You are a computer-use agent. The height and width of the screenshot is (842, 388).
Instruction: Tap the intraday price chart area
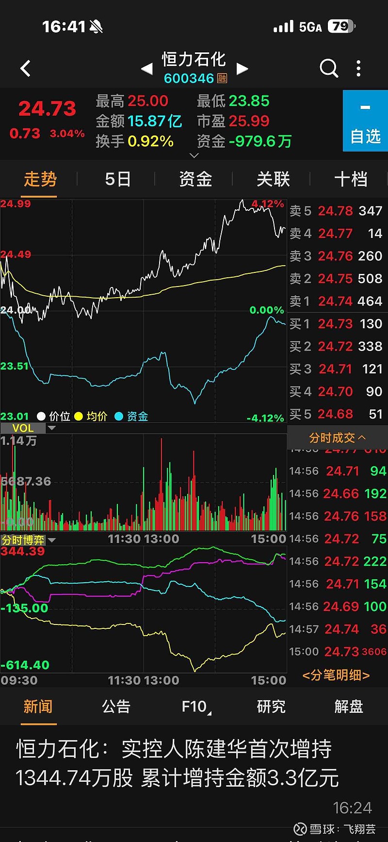point(143,310)
